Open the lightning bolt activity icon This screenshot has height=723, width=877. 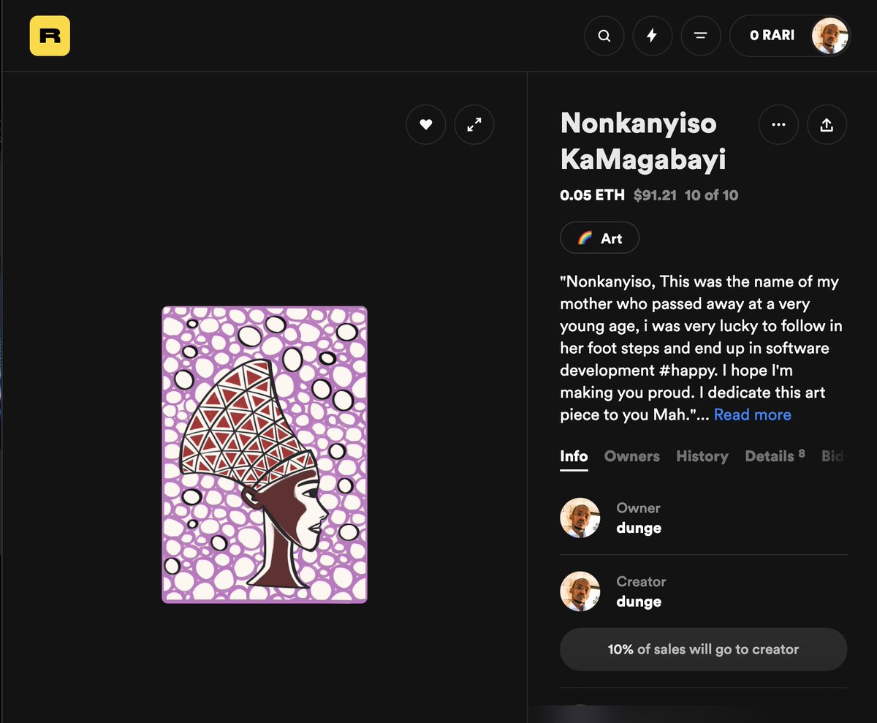653,35
